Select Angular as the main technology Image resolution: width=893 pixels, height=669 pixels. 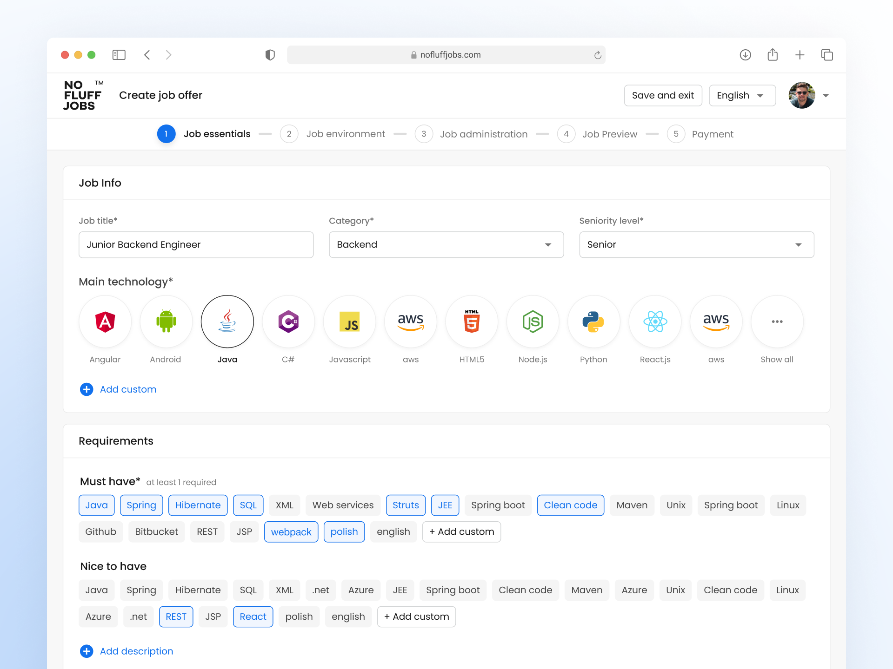(105, 321)
